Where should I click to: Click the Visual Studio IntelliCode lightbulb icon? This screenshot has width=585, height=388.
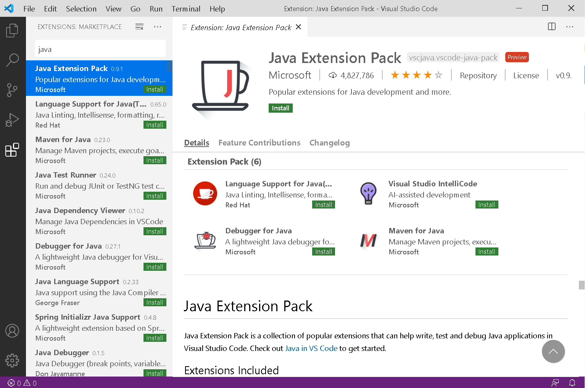pyautogui.click(x=368, y=193)
